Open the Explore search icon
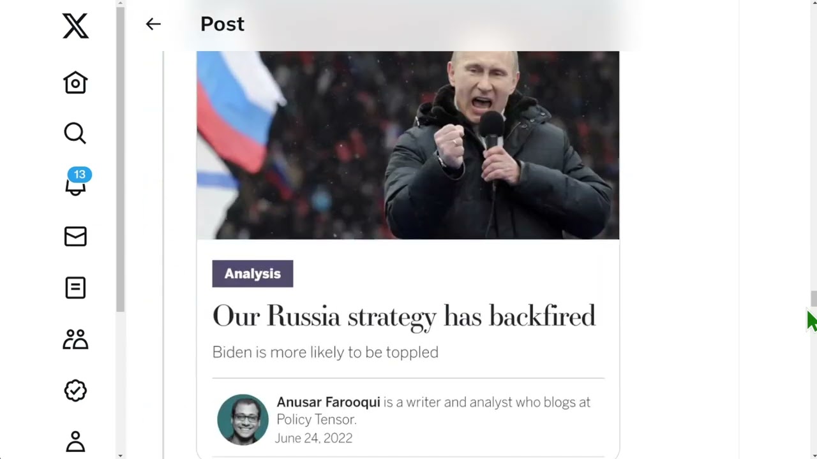This screenshot has width=817, height=459. [75, 133]
